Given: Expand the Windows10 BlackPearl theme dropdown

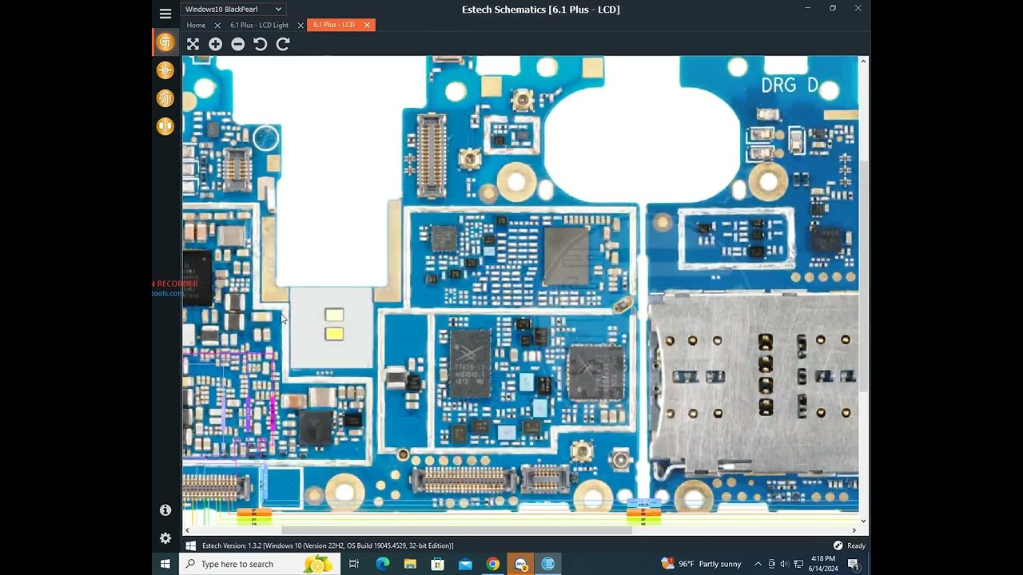Looking at the screenshot, I should pos(233,10).
